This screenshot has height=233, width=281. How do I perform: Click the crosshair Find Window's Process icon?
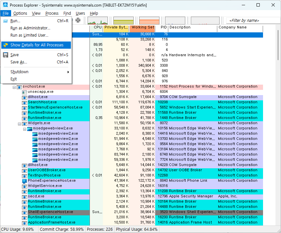click(x=78, y=20)
